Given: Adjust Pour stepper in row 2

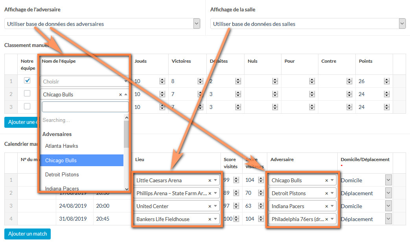Looking at the screenshot, I should click(x=312, y=94).
